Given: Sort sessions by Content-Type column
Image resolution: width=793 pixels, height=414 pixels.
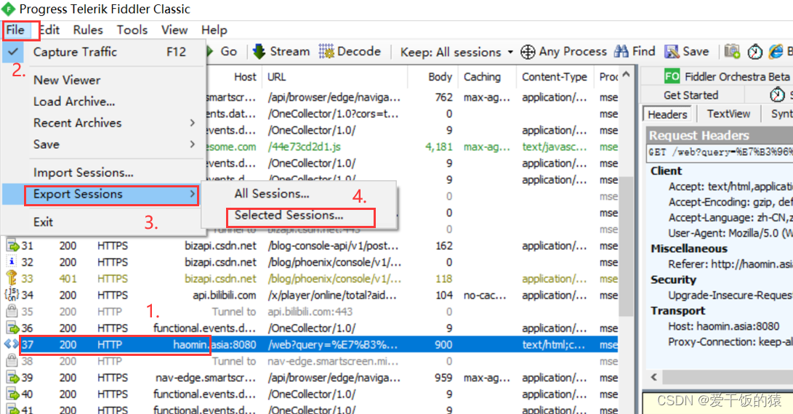Looking at the screenshot, I should point(555,77).
